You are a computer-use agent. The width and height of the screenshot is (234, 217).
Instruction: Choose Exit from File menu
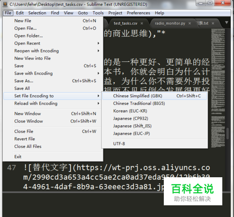pyautogui.click(x=53, y=157)
